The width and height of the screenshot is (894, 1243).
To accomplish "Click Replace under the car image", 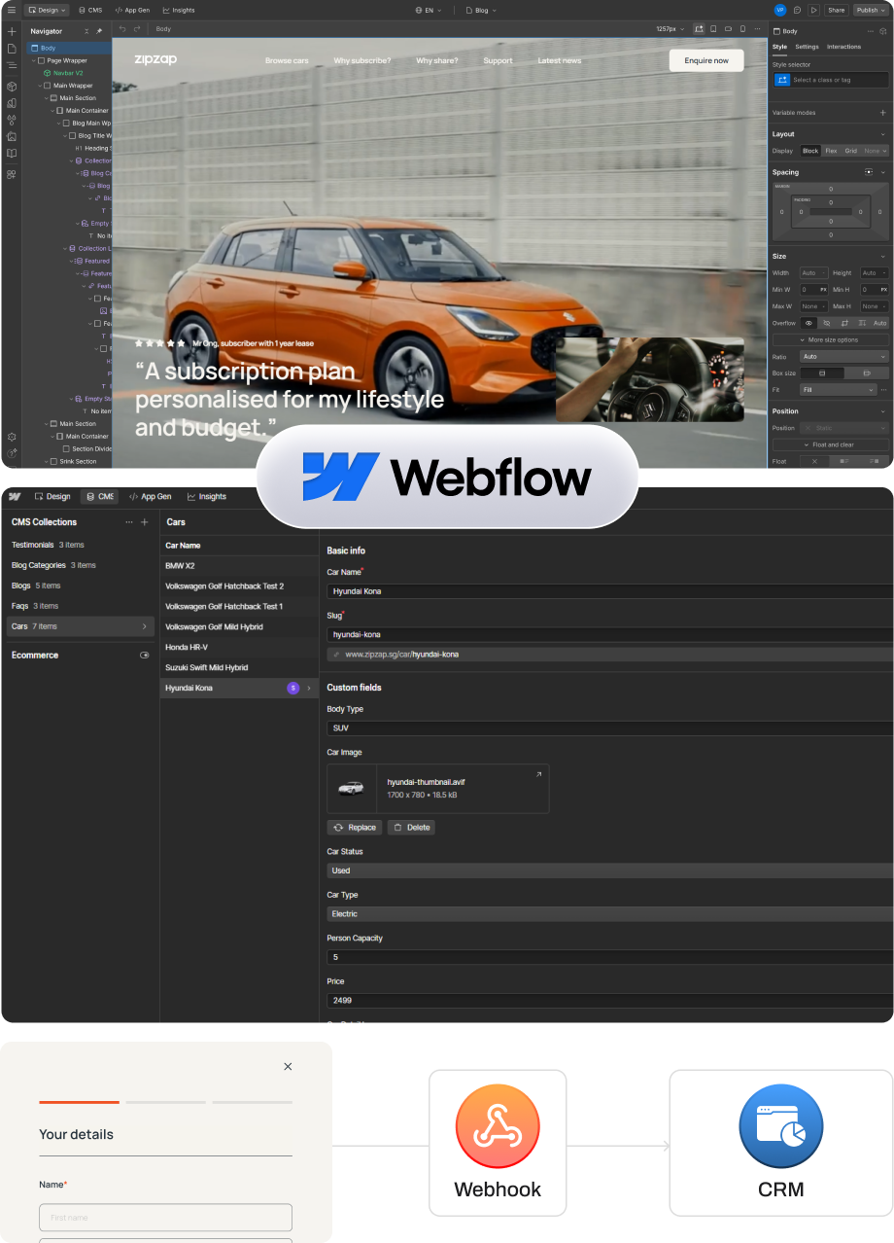I will click(355, 828).
